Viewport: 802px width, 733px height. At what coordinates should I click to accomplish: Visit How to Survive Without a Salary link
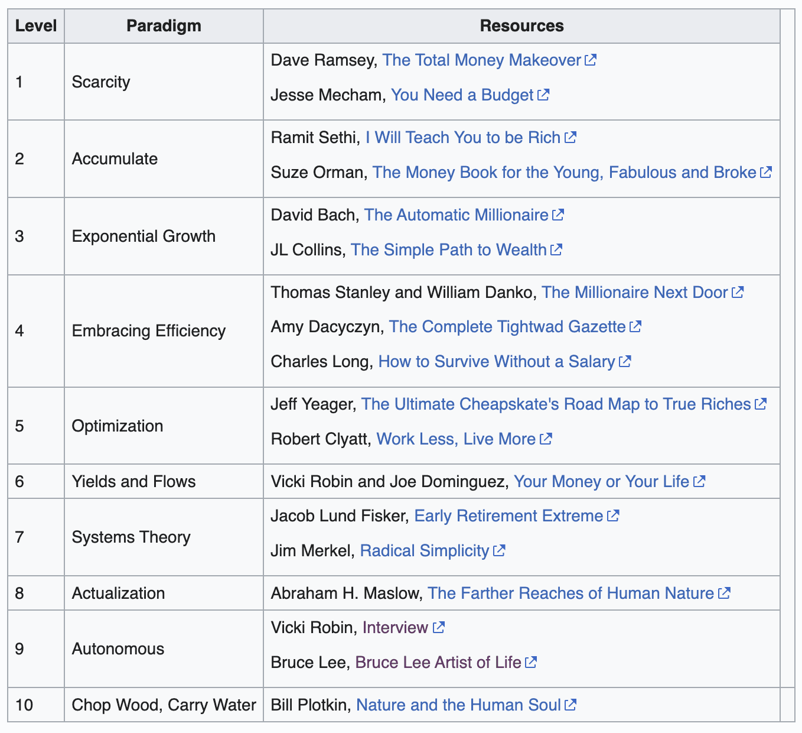tap(496, 361)
